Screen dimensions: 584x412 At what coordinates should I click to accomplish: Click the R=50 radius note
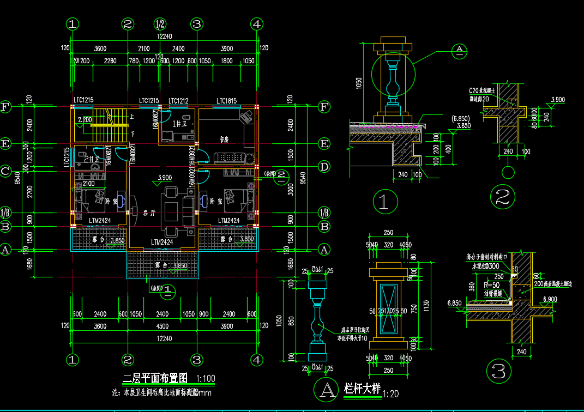click(x=492, y=285)
